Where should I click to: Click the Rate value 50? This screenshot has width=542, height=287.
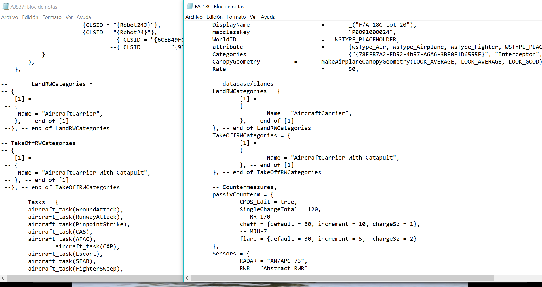click(352, 69)
